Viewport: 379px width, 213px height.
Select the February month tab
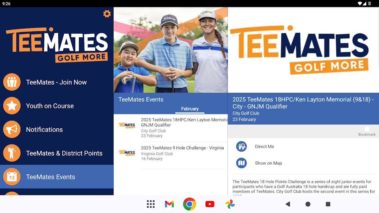point(190,109)
